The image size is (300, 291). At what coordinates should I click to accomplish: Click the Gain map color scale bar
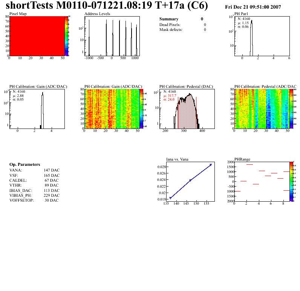point(141,109)
